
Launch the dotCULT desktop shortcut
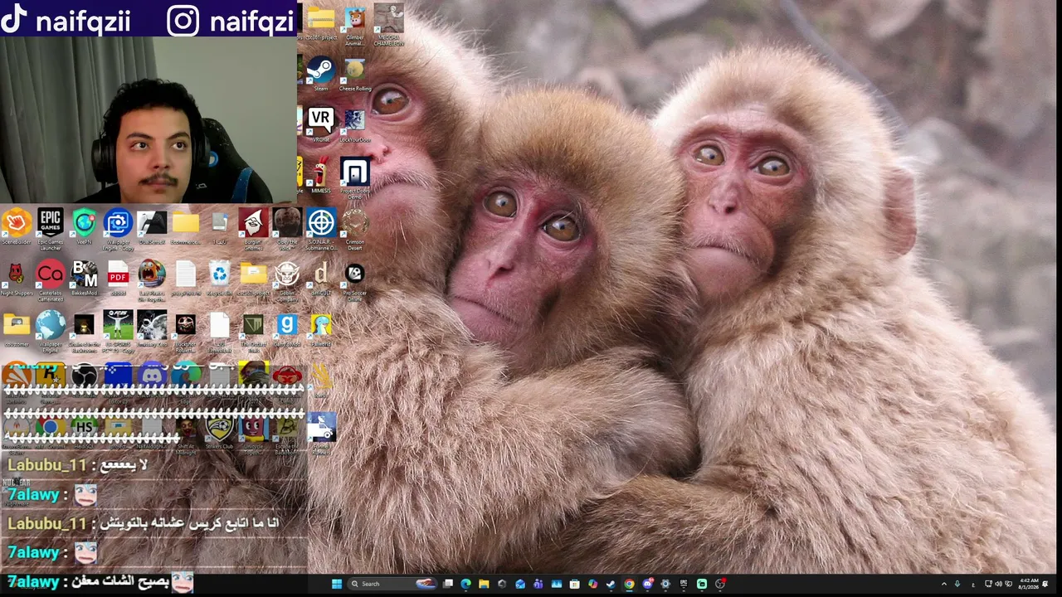(321, 277)
